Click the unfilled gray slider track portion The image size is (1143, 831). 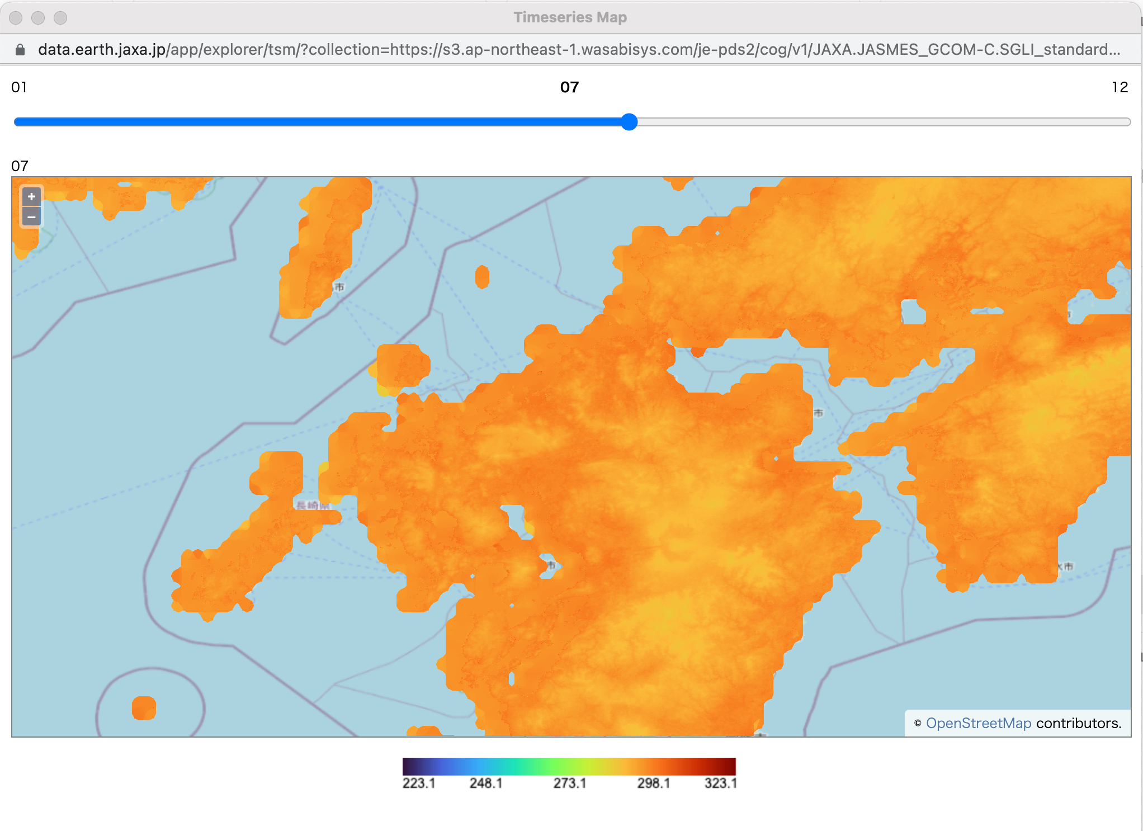pos(884,122)
